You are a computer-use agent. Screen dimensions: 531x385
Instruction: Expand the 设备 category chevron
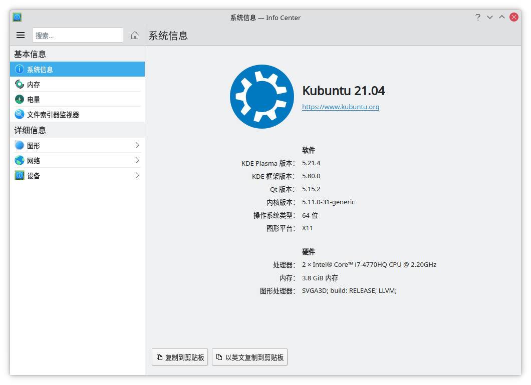click(137, 176)
